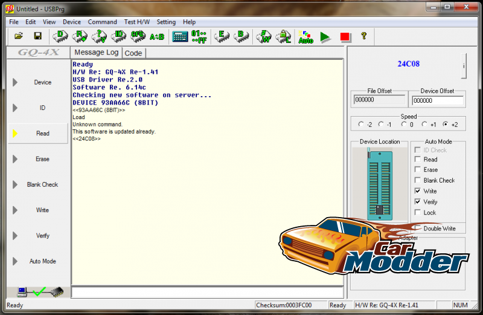Select device via the D chip icon

point(60,36)
